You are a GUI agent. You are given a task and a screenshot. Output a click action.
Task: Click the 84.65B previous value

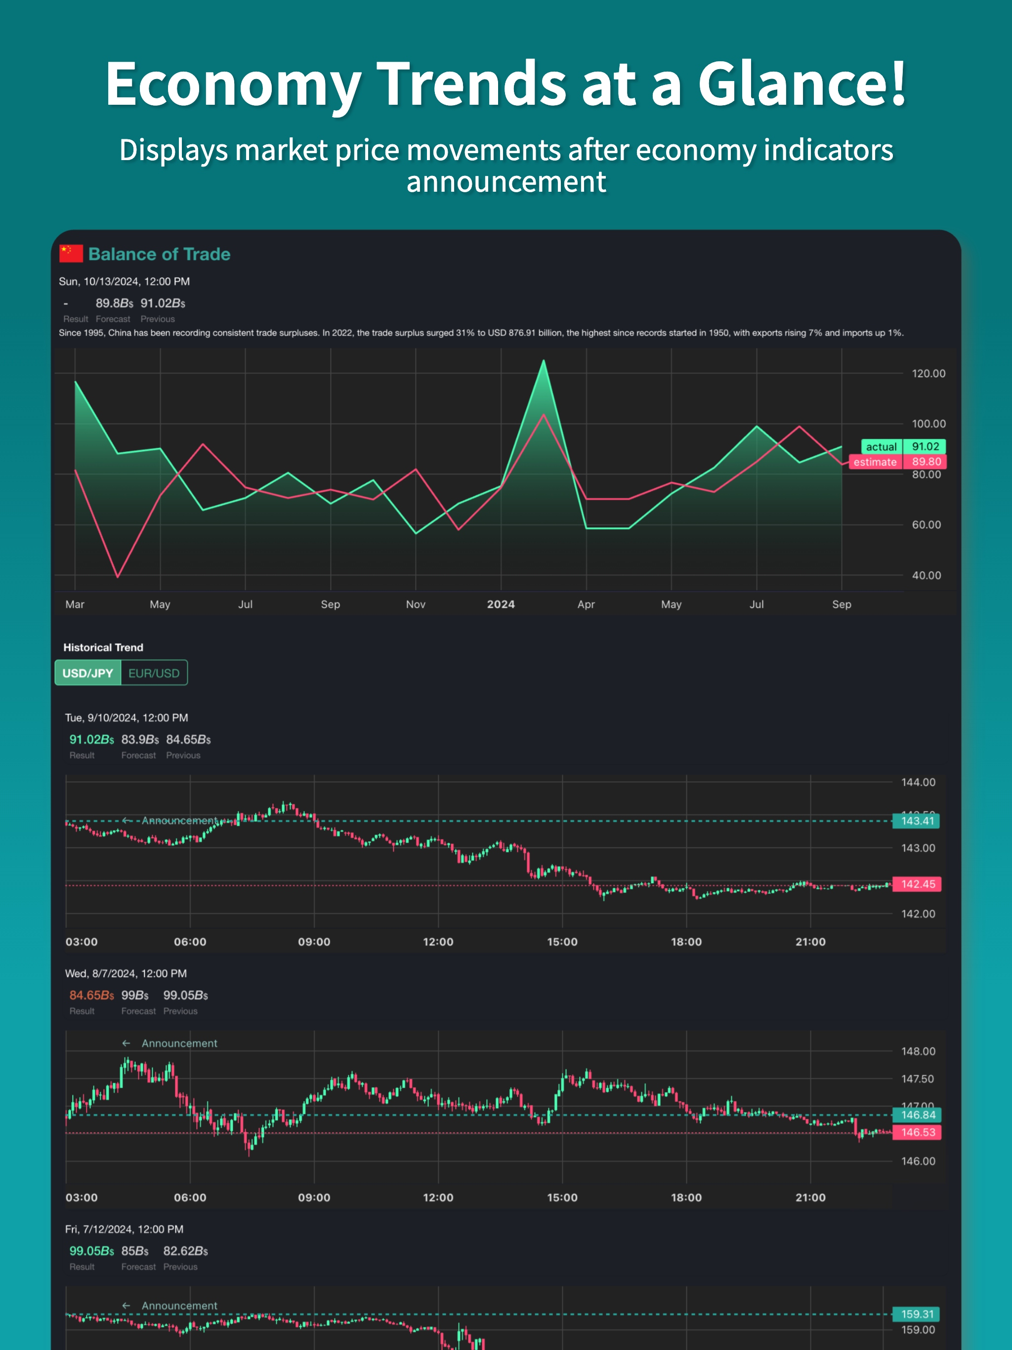point(188,739)
